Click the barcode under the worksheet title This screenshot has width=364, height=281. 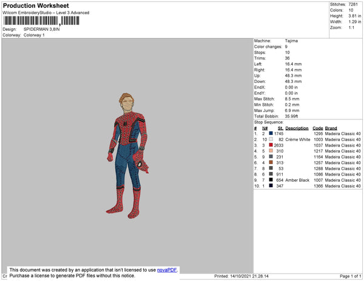(x=41, y=21)
